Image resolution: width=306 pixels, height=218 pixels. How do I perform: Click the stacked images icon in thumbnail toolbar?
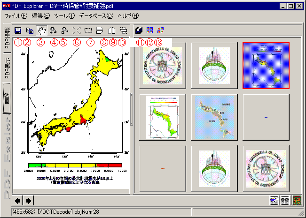(139, 30)
